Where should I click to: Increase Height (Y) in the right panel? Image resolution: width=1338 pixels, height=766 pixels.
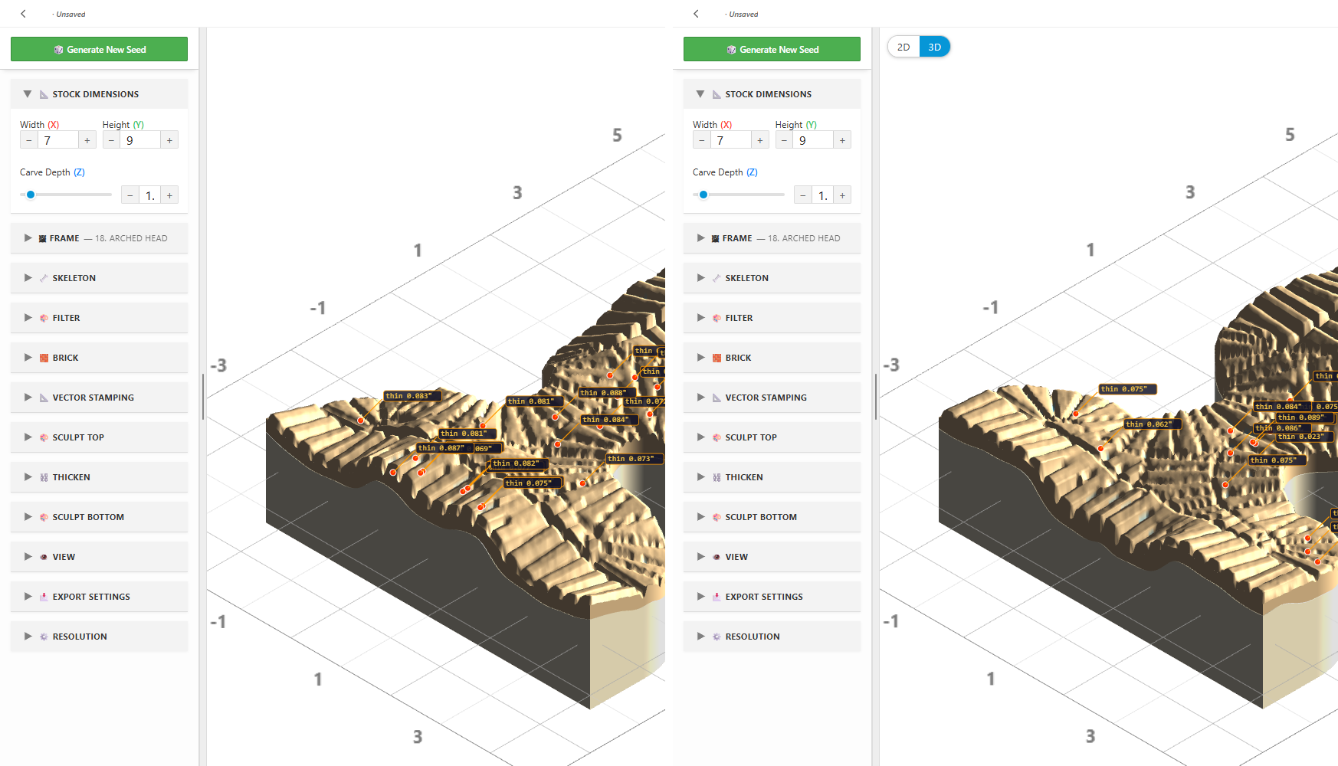[842, 140]
